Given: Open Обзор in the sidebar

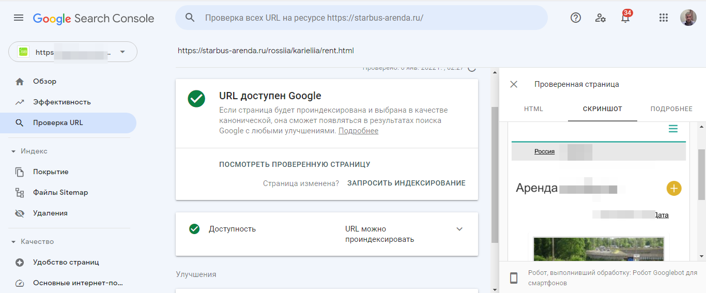Looking at the screenshot, I should [68, 82].
